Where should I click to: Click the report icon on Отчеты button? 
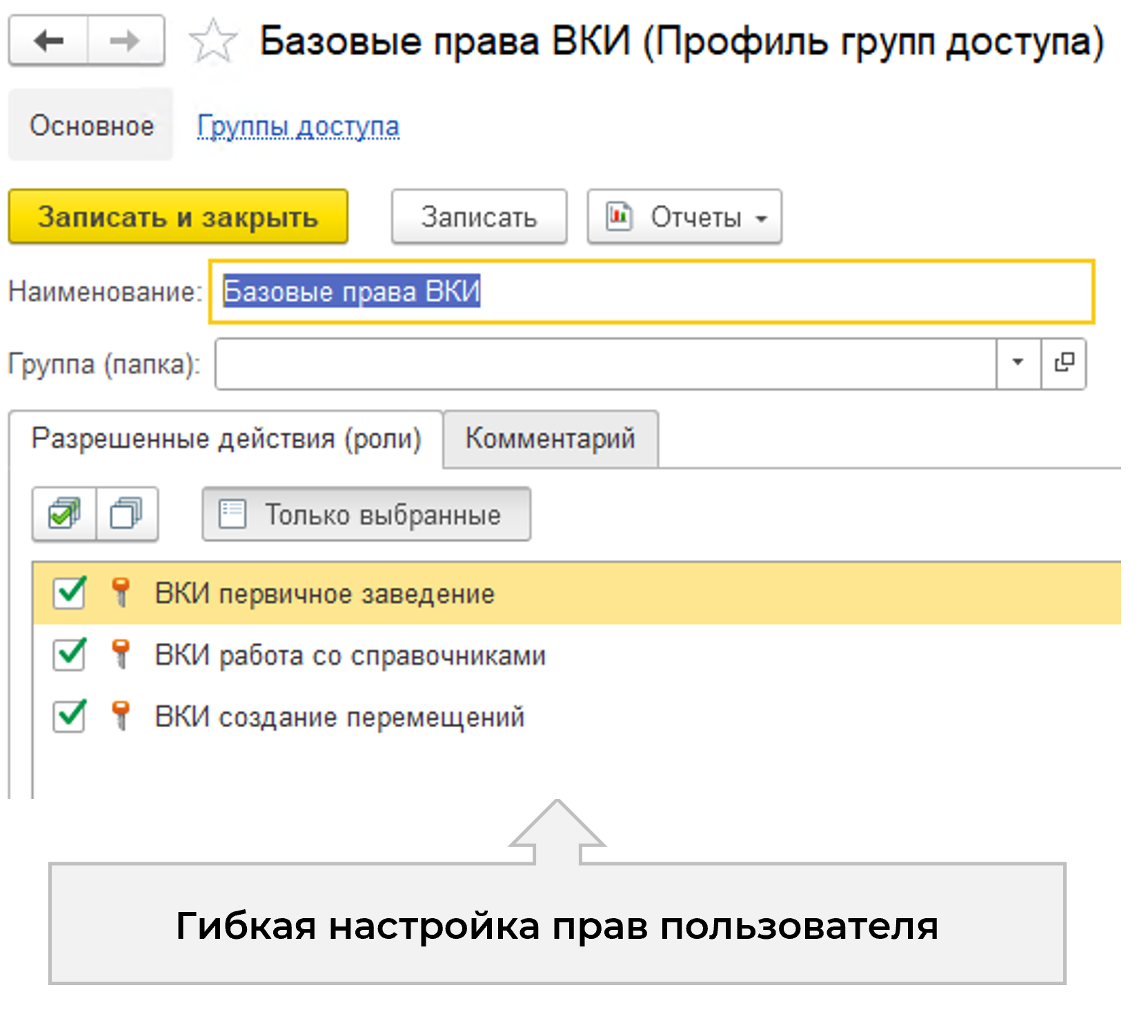(619, 217)
